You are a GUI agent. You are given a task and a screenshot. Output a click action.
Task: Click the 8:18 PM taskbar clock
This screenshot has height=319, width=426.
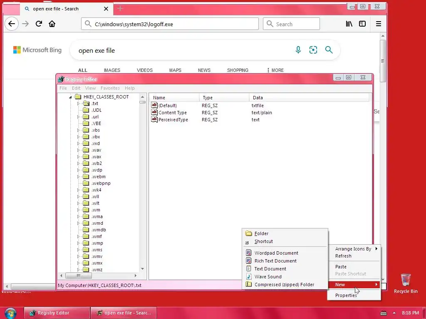click(410, 313)
